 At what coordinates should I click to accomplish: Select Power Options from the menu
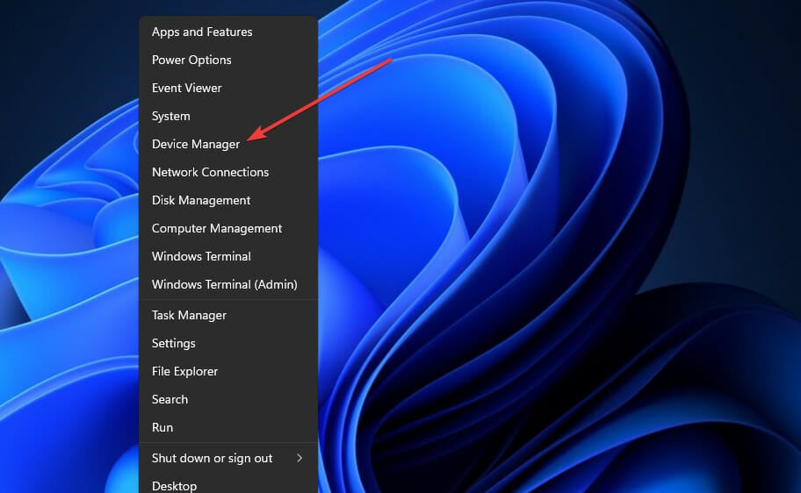tap(228, 60)
